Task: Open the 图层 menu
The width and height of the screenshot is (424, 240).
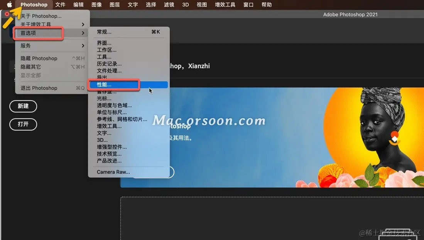Action: click(115, 5)
